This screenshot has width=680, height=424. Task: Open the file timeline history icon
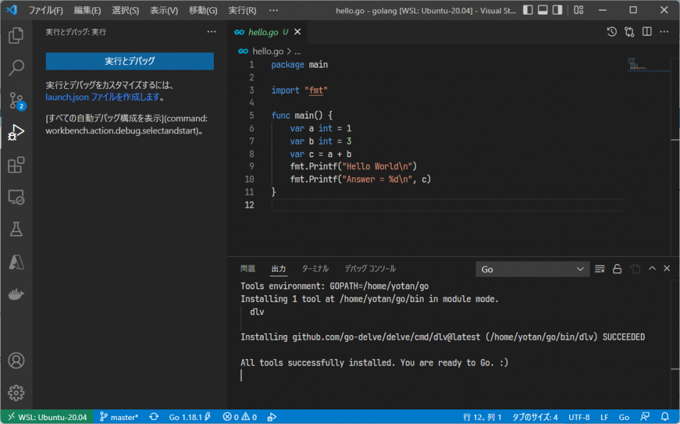coord(612,32)
